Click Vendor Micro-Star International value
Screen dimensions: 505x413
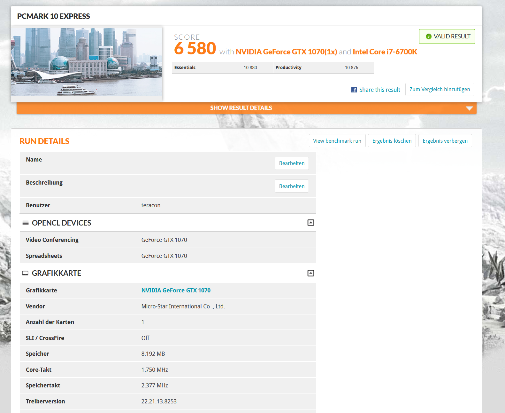tap(183, 306)
